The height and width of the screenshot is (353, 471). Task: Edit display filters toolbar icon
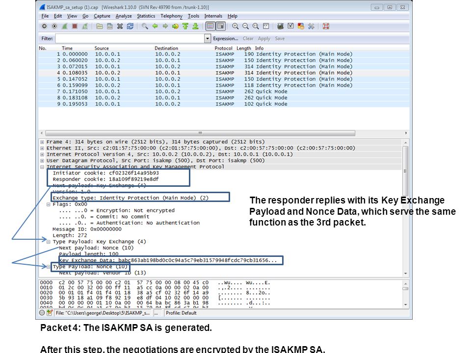click(x=290, y=26)
